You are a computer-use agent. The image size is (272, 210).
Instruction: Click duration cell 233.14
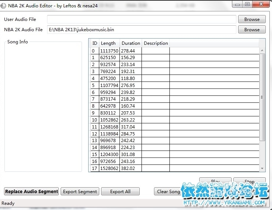(130, 65)
